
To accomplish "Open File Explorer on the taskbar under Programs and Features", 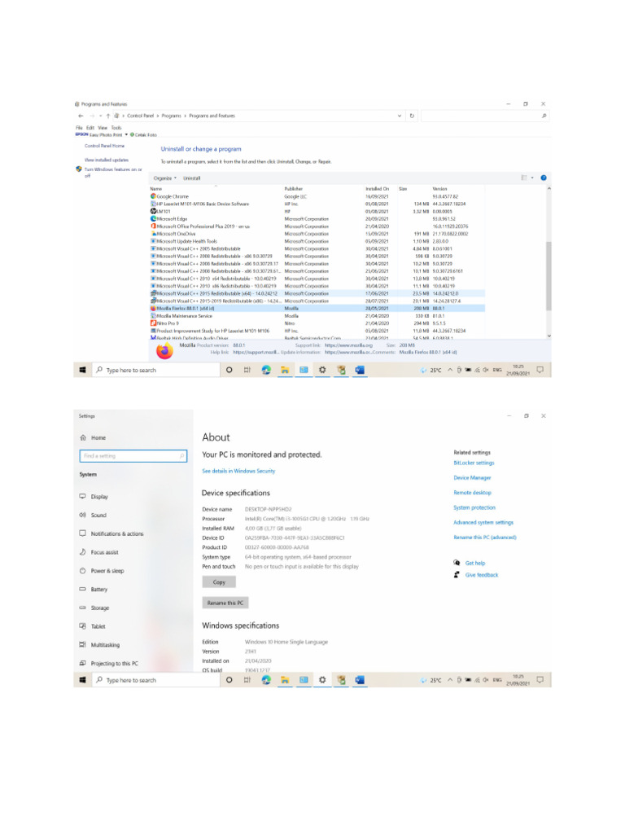I will click(285, 371).
